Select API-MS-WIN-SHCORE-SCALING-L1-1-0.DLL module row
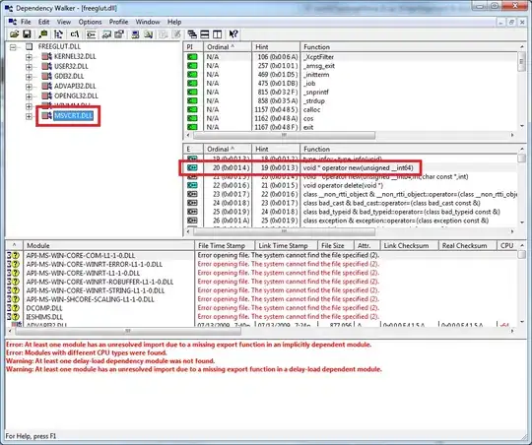Screen dimensions: 532x445 click(261, 299)
